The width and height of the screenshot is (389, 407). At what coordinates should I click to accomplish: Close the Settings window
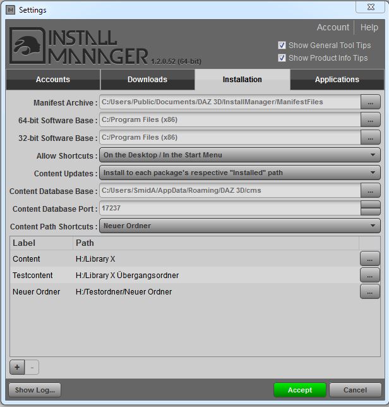pyautogui.click(x=371, y=7)
